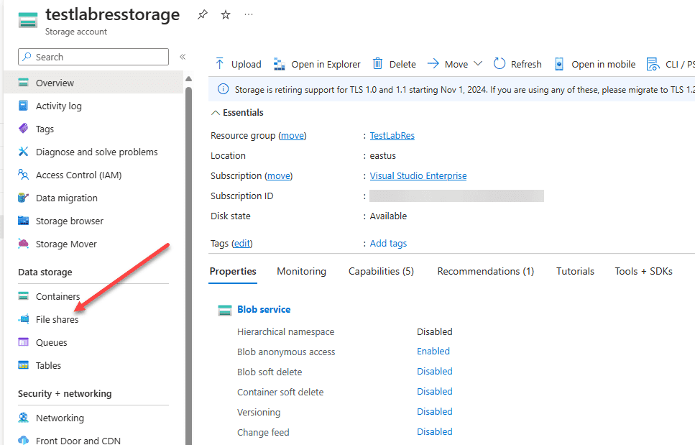Click the 'Available' disk state value
The image size is (695, 445).
coord(388,216)
